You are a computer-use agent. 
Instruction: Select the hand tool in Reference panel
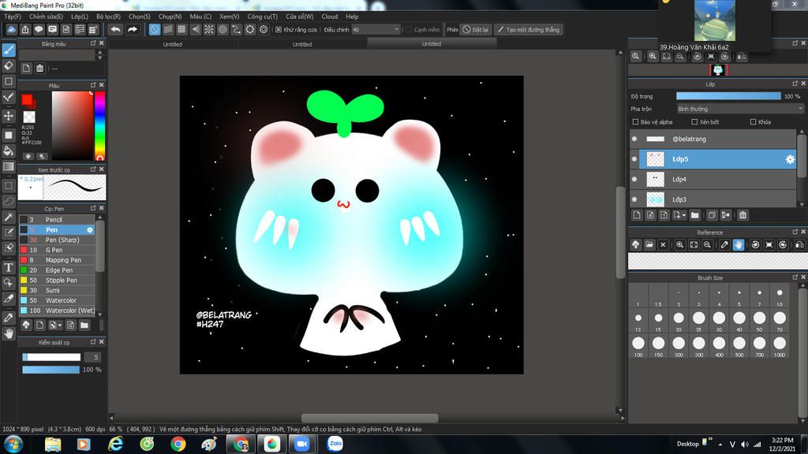(x=739, y=245)
